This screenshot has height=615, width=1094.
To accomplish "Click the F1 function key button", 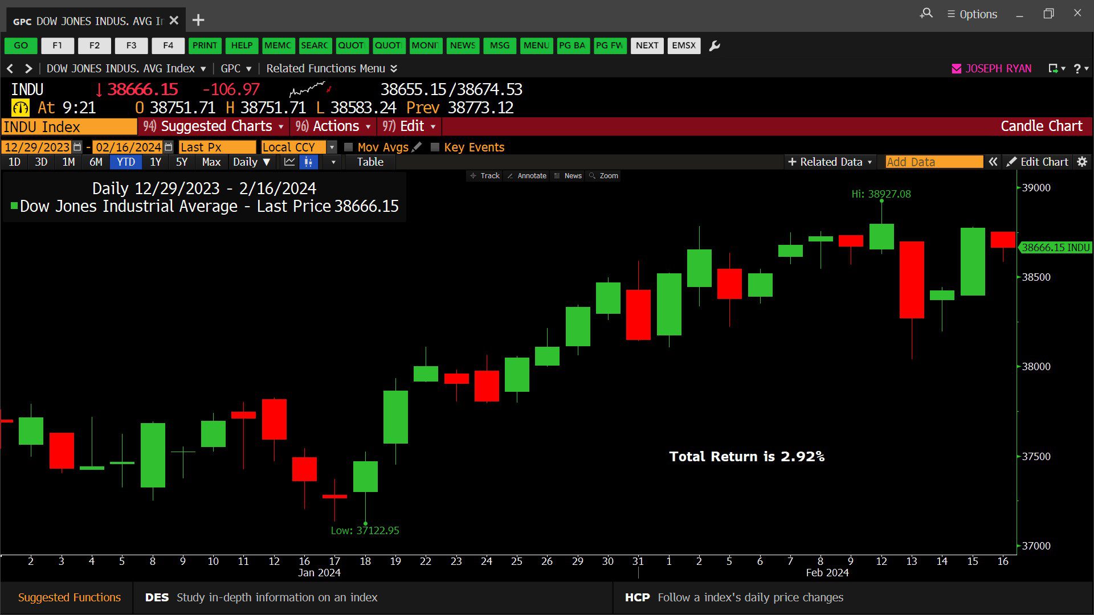I will click(x=58, y=46).
